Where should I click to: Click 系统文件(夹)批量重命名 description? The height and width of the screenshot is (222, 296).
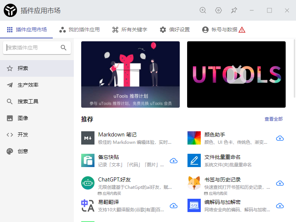pos(228,165)
